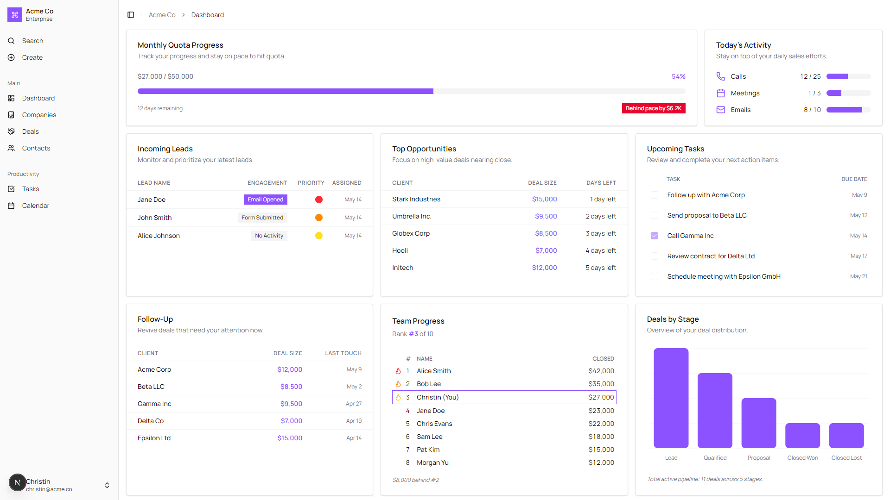Viewport: 890px width, 500px height.
Task: Click flame icon beside Bob Lee
Action: tap(398, 384)
